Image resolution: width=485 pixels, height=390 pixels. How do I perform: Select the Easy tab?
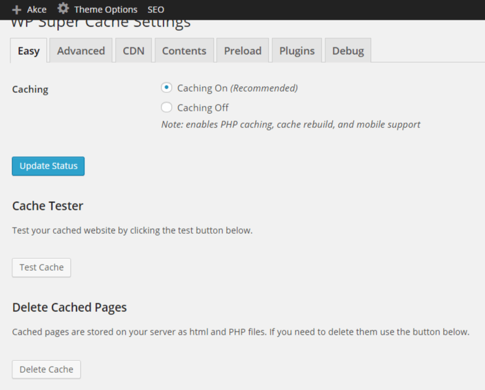[28, 50]
